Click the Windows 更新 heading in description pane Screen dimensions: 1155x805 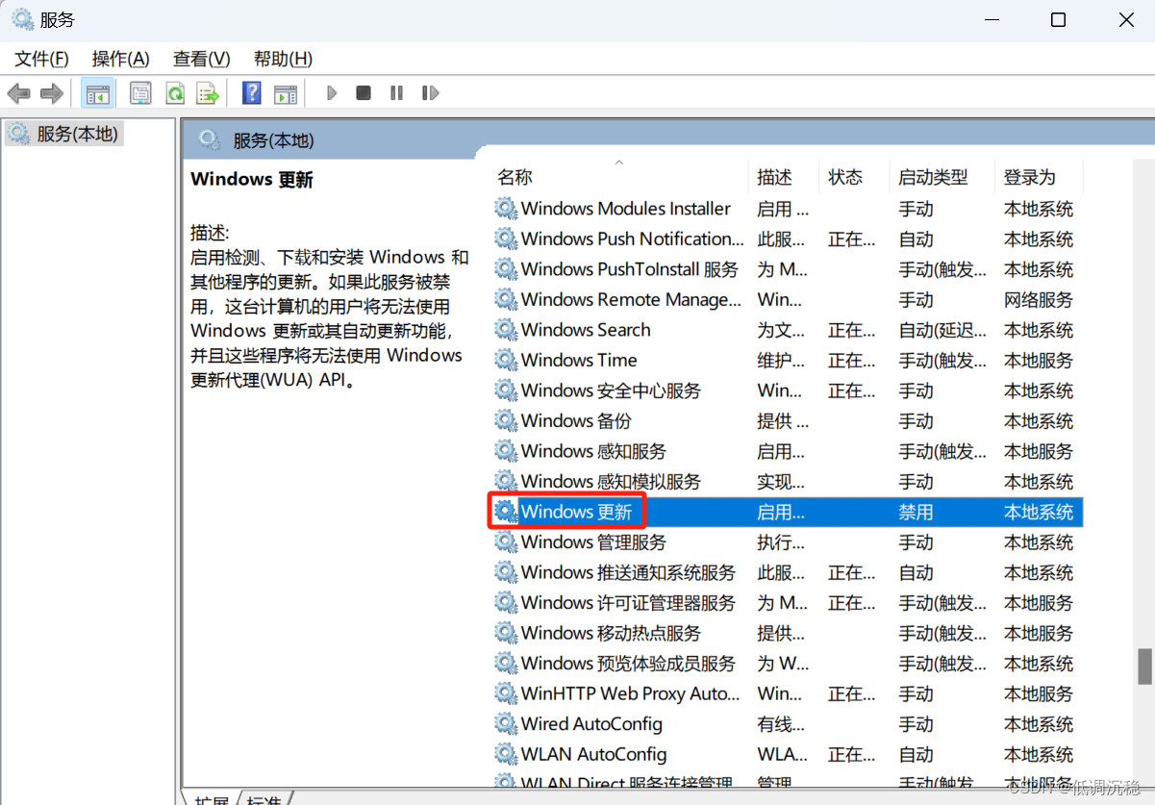pos(252,180)
